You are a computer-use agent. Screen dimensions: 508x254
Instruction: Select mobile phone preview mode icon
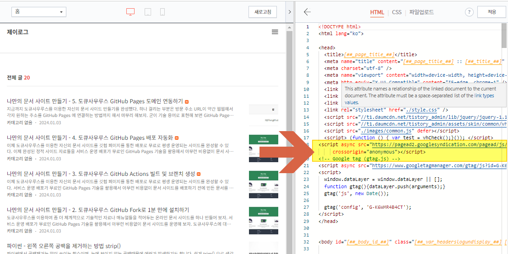[x=162, y=12]
